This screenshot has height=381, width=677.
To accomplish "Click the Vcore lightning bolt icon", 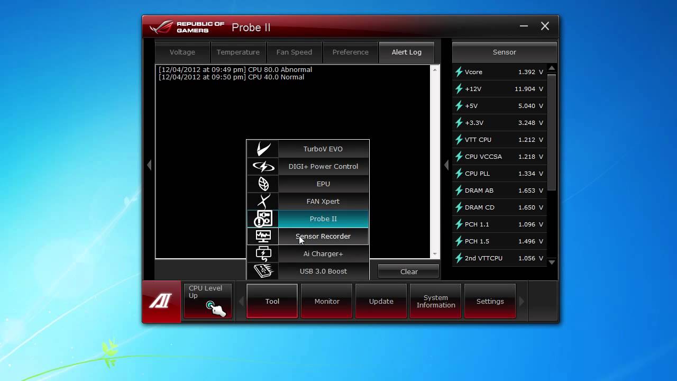I will (459, 72).
